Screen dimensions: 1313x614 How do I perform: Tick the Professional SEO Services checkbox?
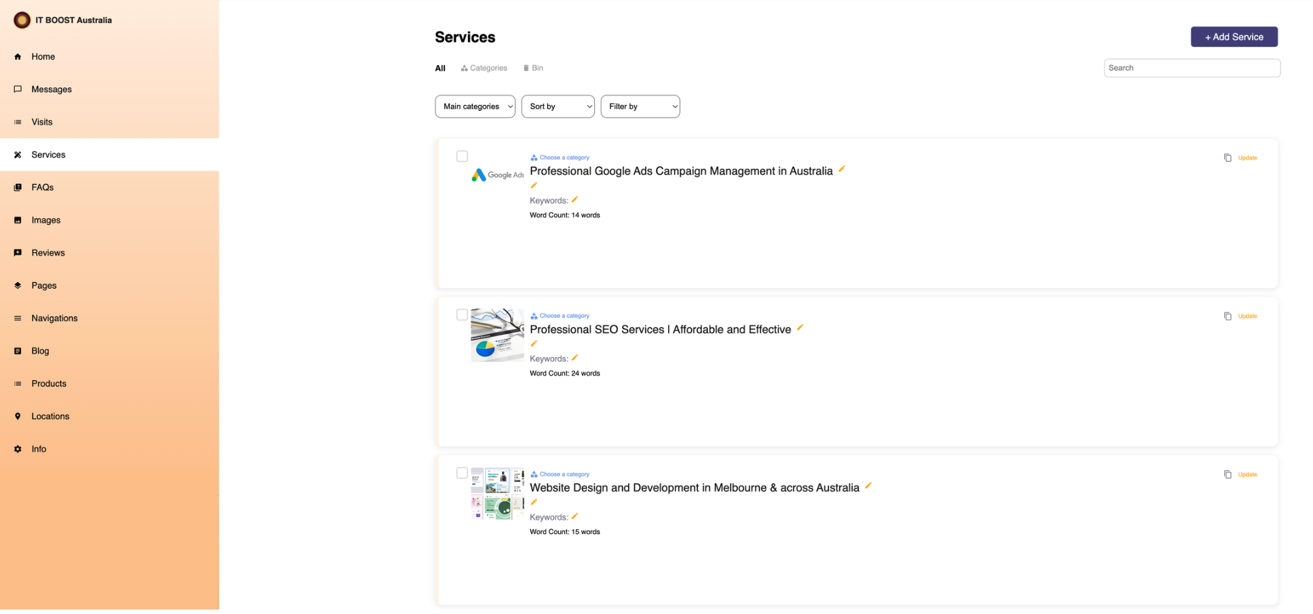462,315
